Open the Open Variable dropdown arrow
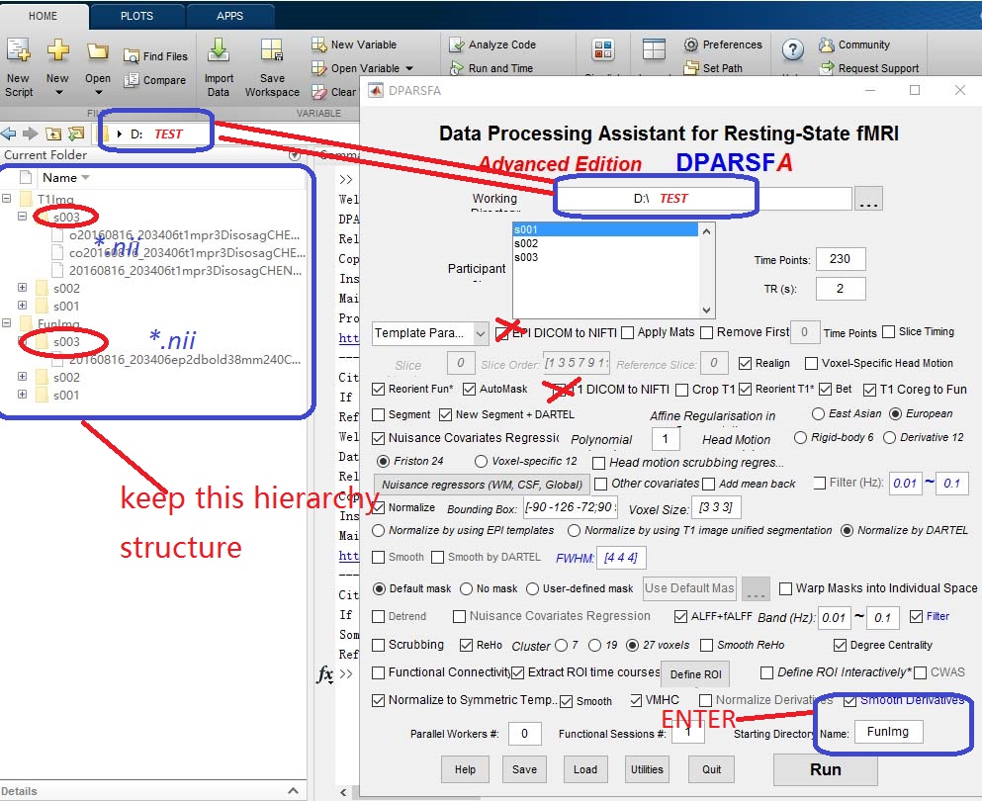982x801 pixels. [x=409, y=68]
